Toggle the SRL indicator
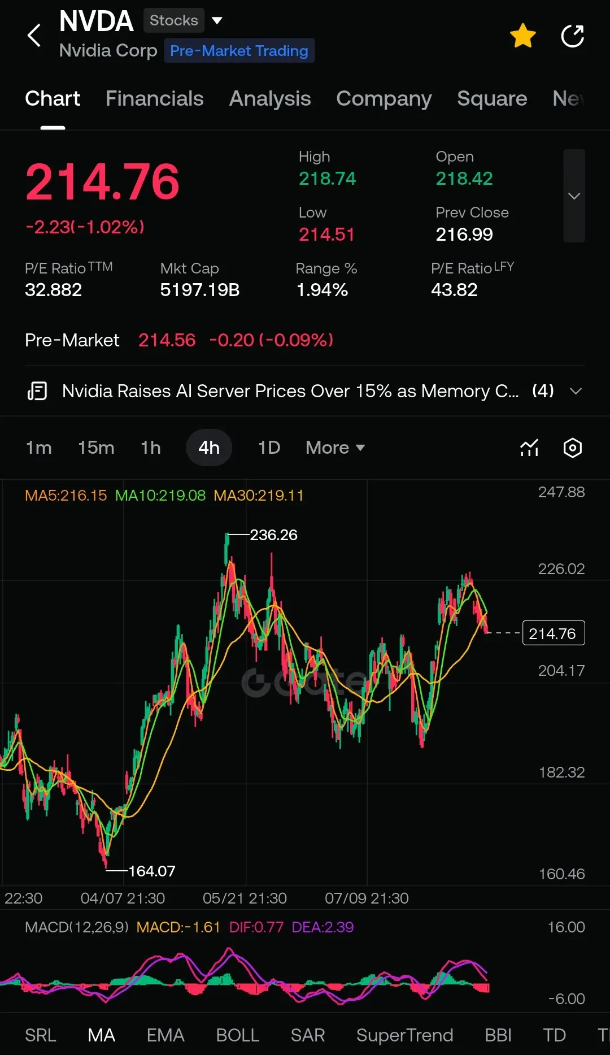This screenshot has width=610, height=1055. 41,1035
